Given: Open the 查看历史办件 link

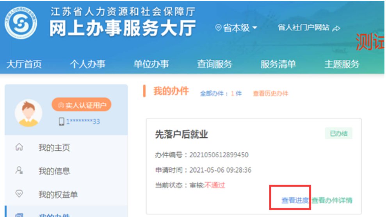Looking at the screenshot, I should (x=270, y=94).
